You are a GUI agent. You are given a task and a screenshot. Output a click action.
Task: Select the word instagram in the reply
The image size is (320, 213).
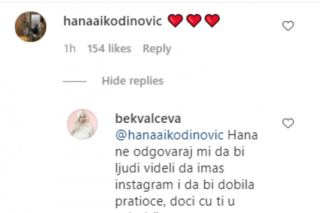pos(144,185)
